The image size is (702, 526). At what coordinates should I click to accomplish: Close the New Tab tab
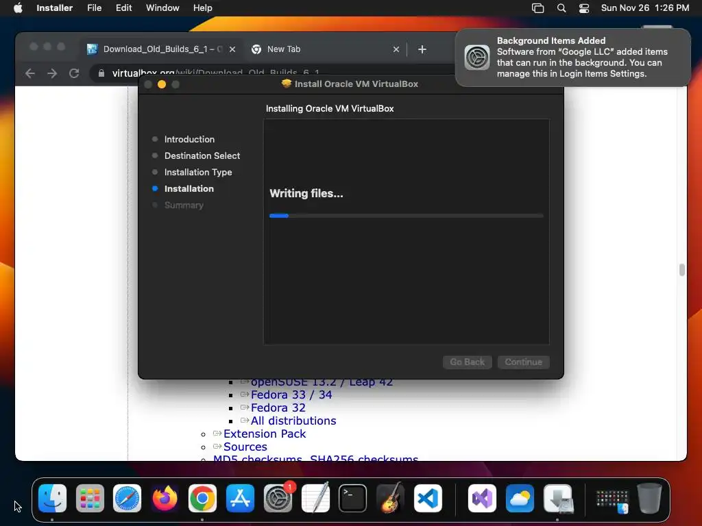click(396, 49)
